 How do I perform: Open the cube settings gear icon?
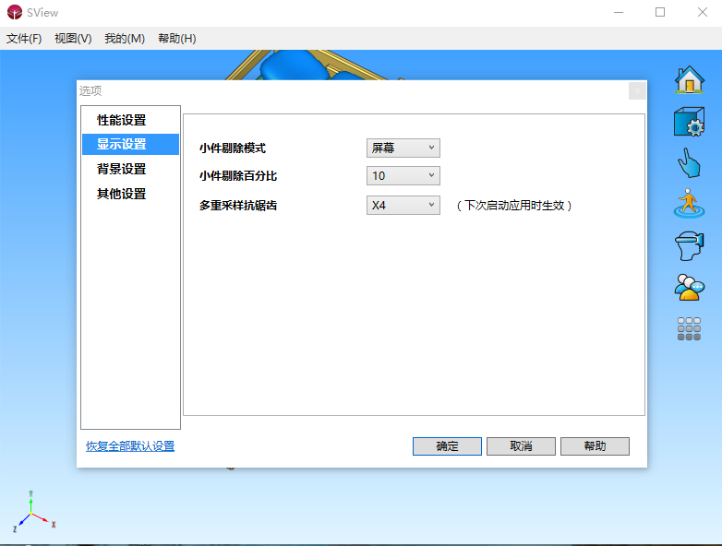(x=689, y=122)
